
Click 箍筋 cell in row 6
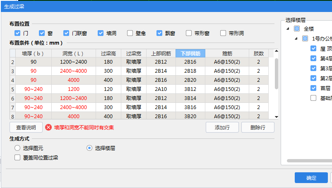point(227,98)
